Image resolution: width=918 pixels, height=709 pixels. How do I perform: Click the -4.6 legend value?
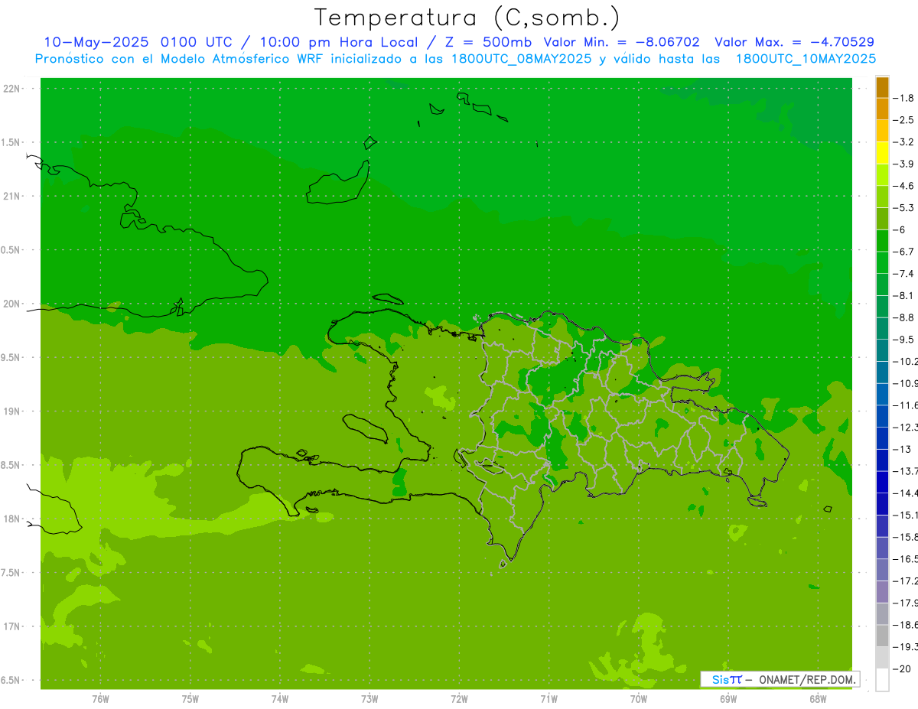tap(905, 186)
